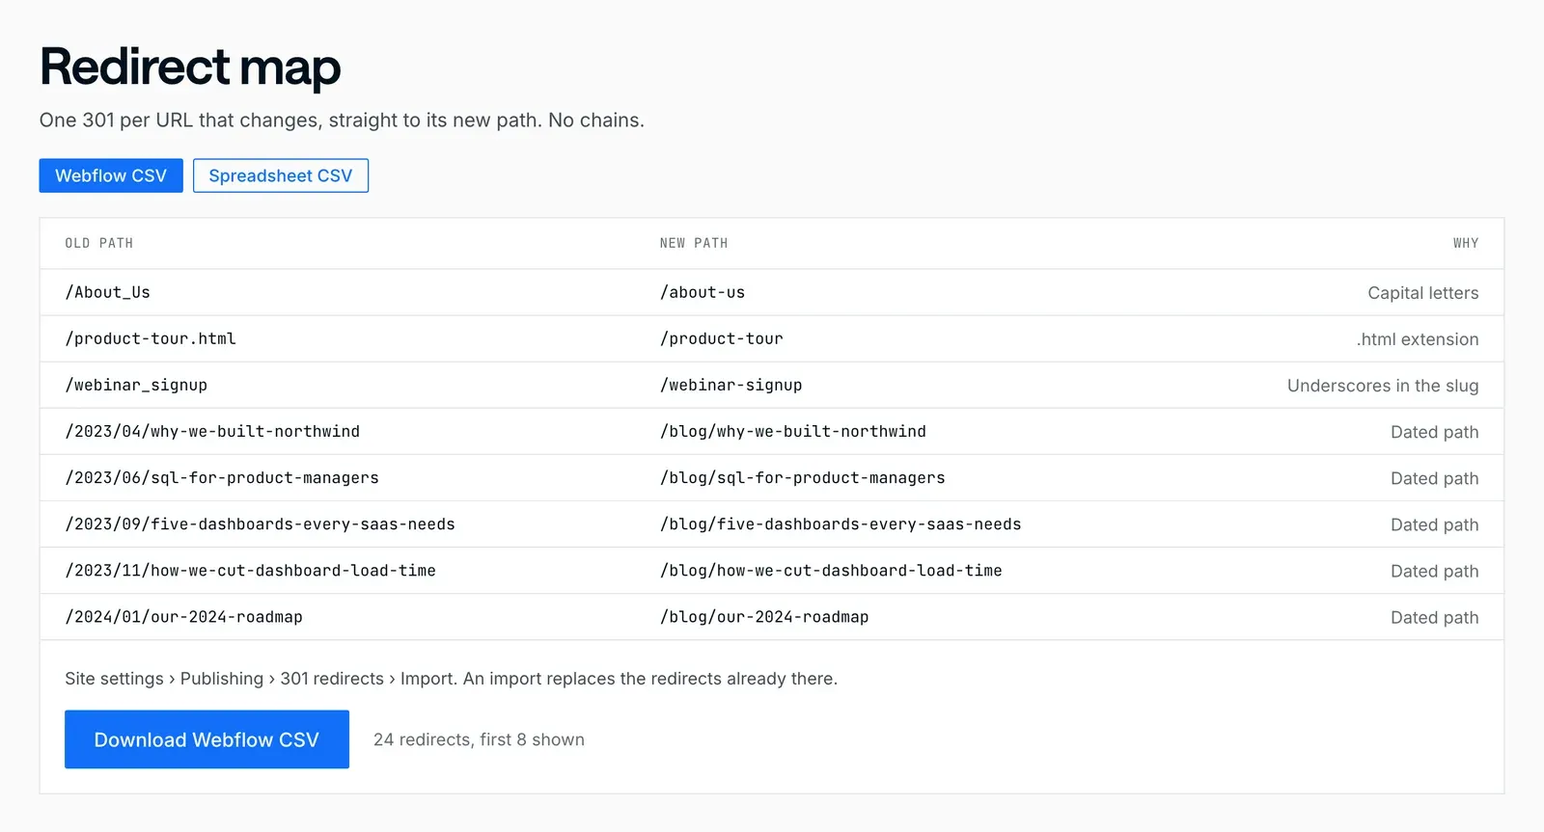Click the .html extension reason
This screenshot has width=1544, height=832.
click(1418, 339)
